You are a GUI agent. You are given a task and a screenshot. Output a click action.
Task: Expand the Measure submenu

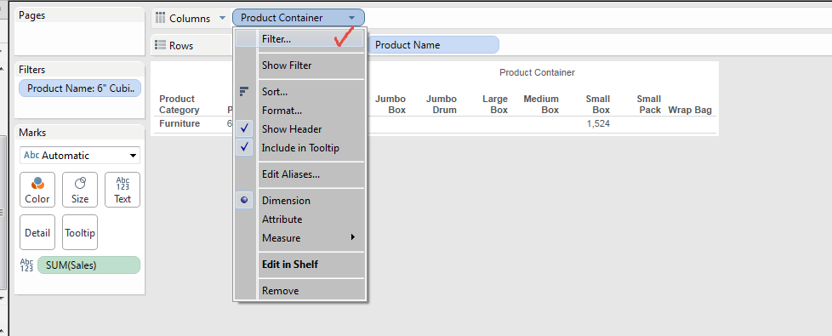pyautogui.click(x=299, y=238)
